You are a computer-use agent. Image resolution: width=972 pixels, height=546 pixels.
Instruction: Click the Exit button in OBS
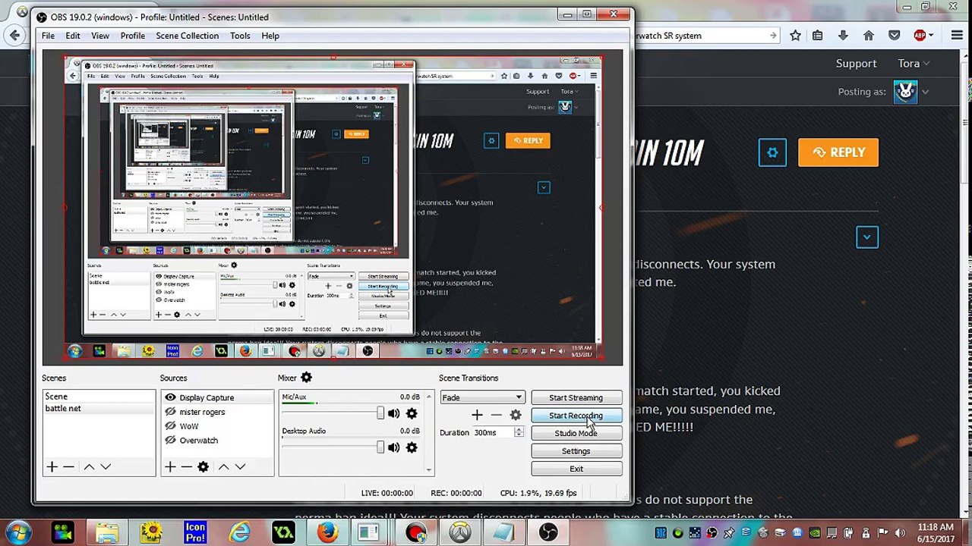576,469
